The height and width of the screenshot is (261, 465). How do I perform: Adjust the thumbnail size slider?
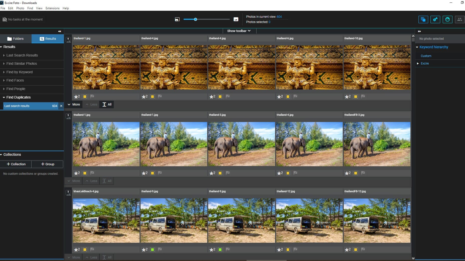pyautogui.click(x=195, y=19)
